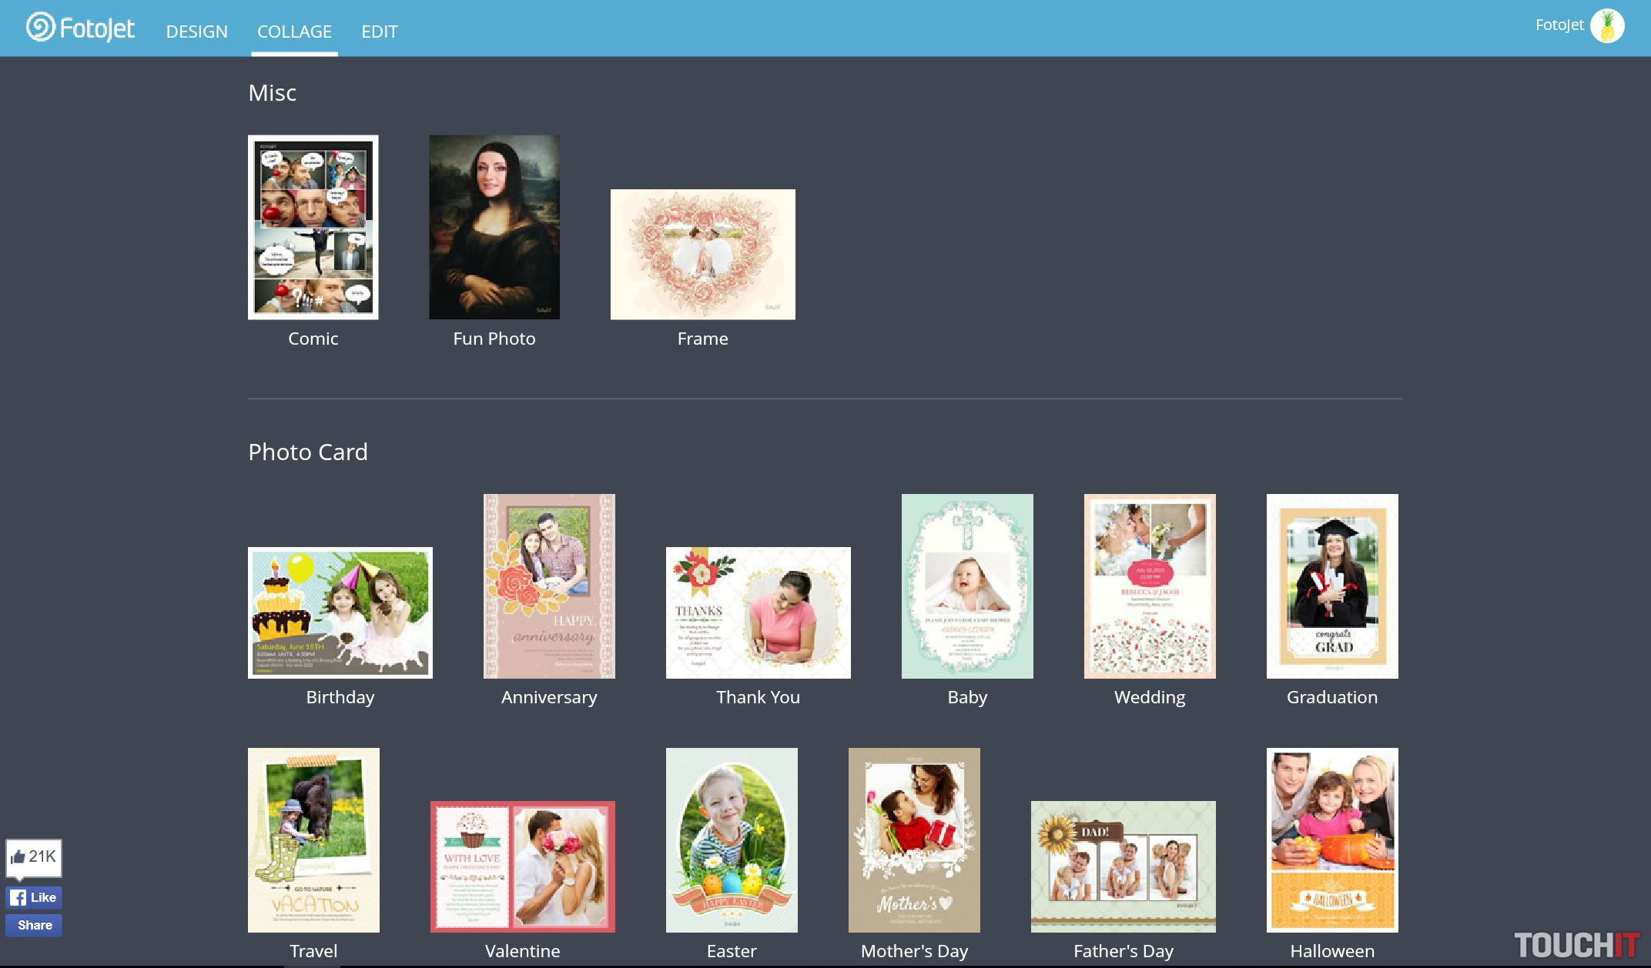
Task: Click the FotoJet swirl logo
Action: pyautogui.click(x=41, y=28)
